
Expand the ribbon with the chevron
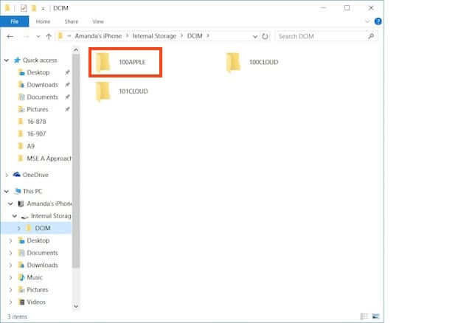point(368,21)
